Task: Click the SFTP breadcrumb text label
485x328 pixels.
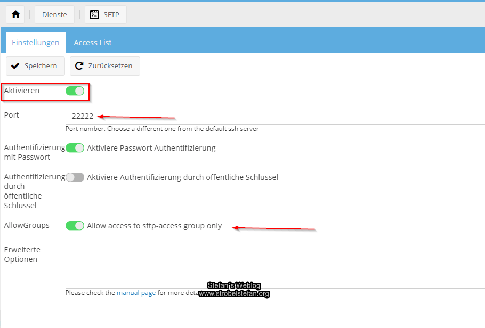Action: coord(111,14)
